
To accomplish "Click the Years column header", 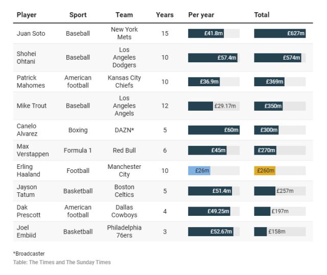I will click(165, 15).
